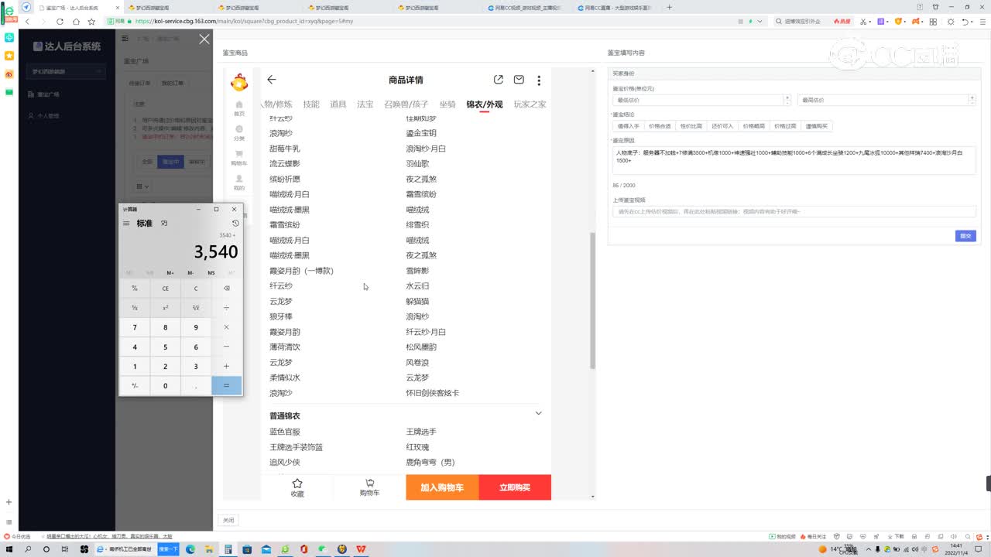This screenshot has height=557, width=991.
Task: Click the calculator history icon
Action: point(235,224)
